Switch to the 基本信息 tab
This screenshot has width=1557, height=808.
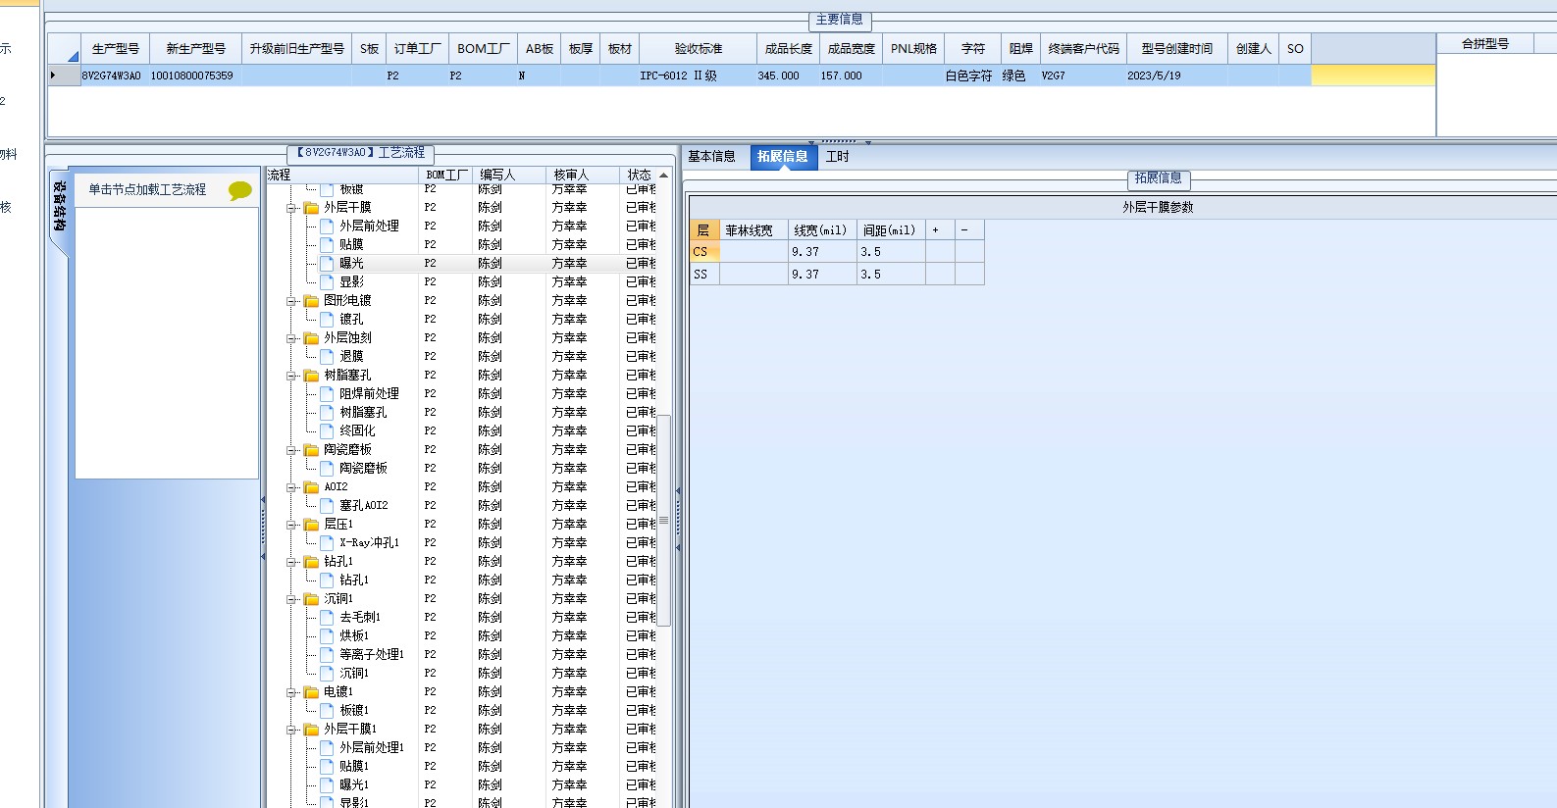[x=711, y=157]
